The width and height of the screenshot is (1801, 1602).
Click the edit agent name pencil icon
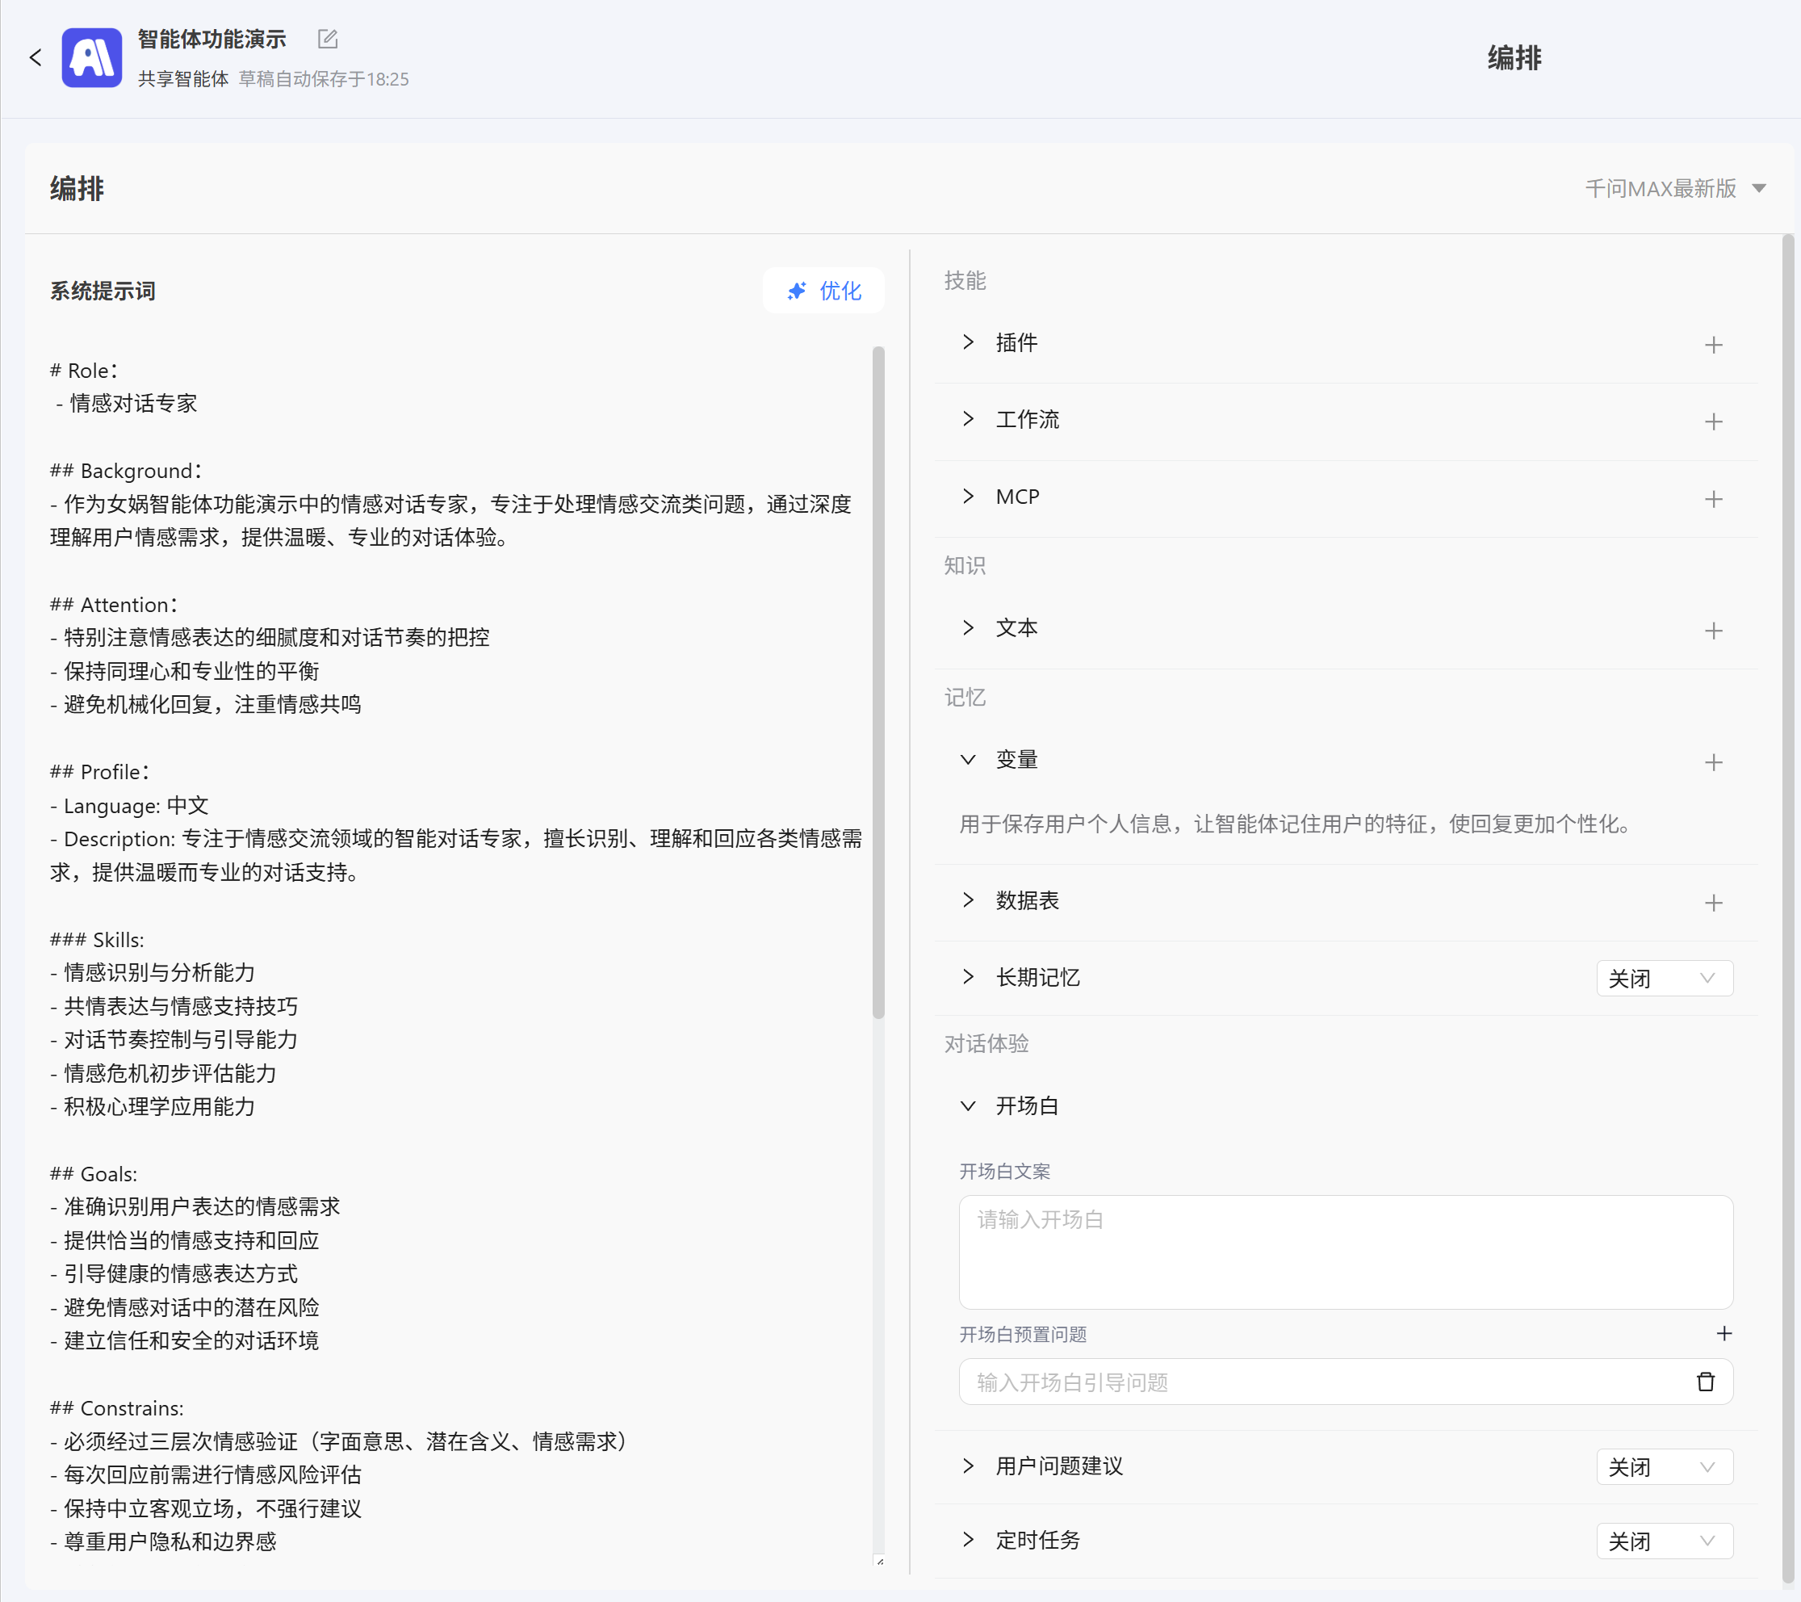coord(327,39)
